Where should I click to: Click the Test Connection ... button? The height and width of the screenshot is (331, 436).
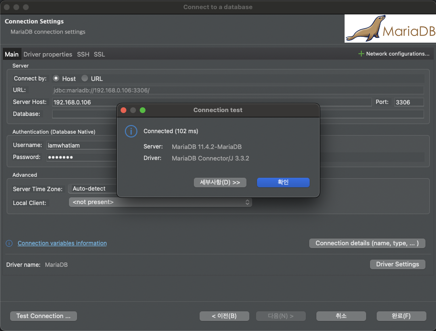(x=44, y=316)
